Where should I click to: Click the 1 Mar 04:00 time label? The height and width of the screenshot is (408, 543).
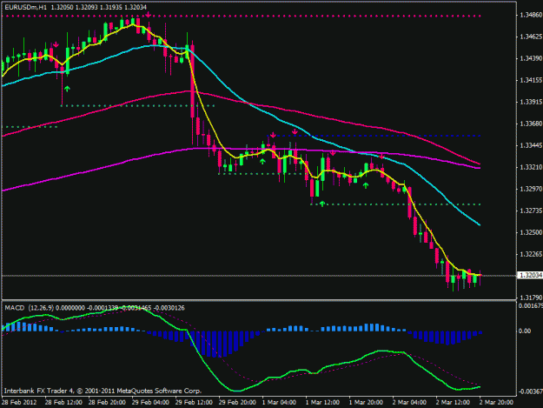click(x=279, y=403)
